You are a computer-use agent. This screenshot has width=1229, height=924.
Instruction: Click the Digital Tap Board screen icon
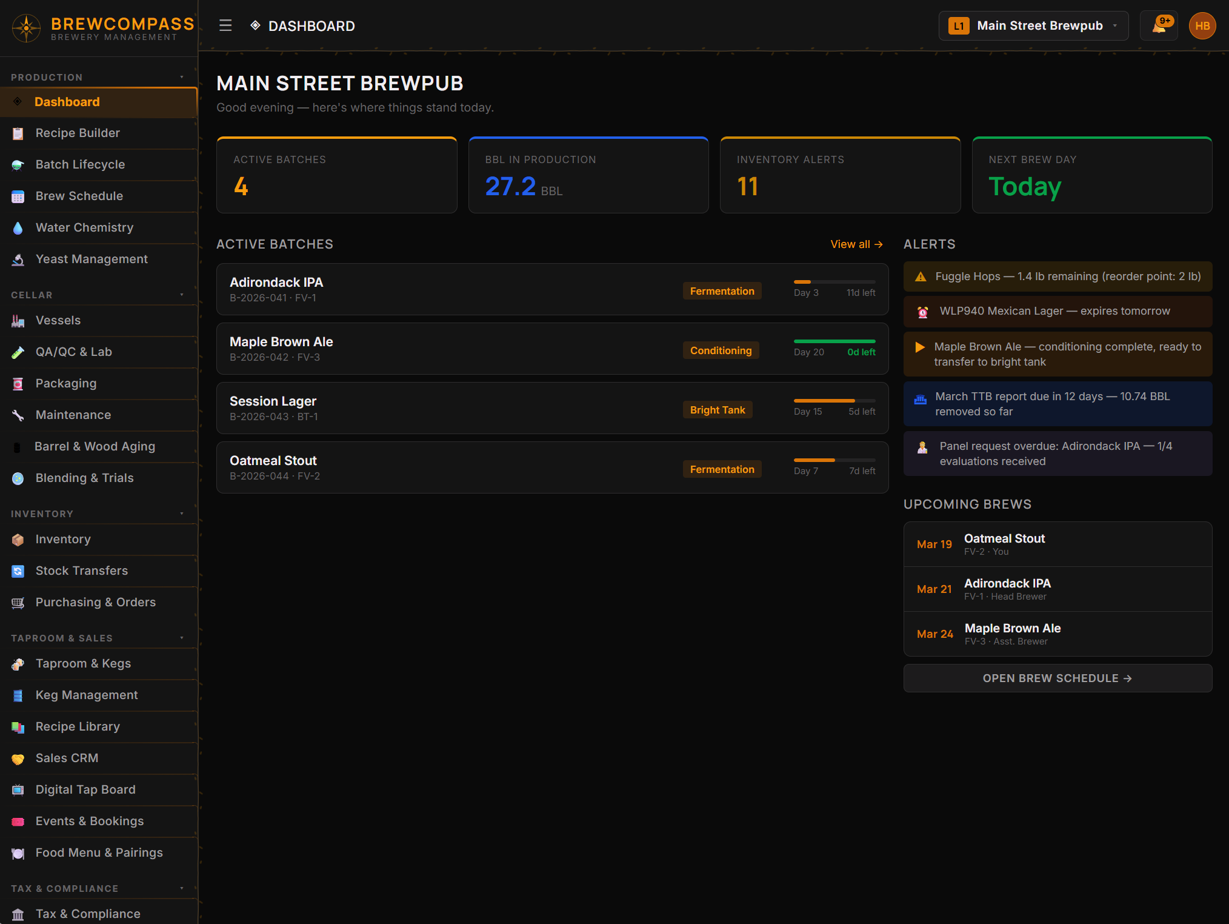[x=18, y=790]
